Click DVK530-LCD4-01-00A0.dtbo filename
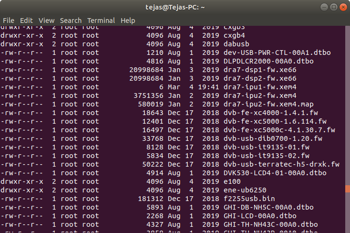The image size is (350, 233). (x=275, y=173)
